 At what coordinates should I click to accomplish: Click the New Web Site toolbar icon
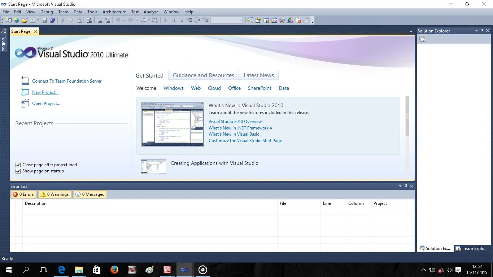[16, 20]
